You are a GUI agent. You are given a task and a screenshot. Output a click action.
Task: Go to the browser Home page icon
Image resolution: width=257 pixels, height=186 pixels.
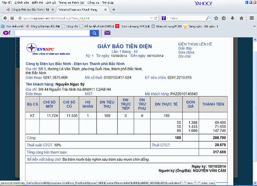pos(241,18)
